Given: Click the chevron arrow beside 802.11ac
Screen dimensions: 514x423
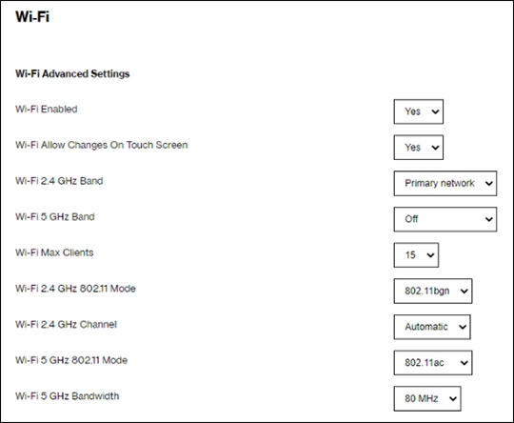Looking at the screenshot, I should [x=464, y=363].
